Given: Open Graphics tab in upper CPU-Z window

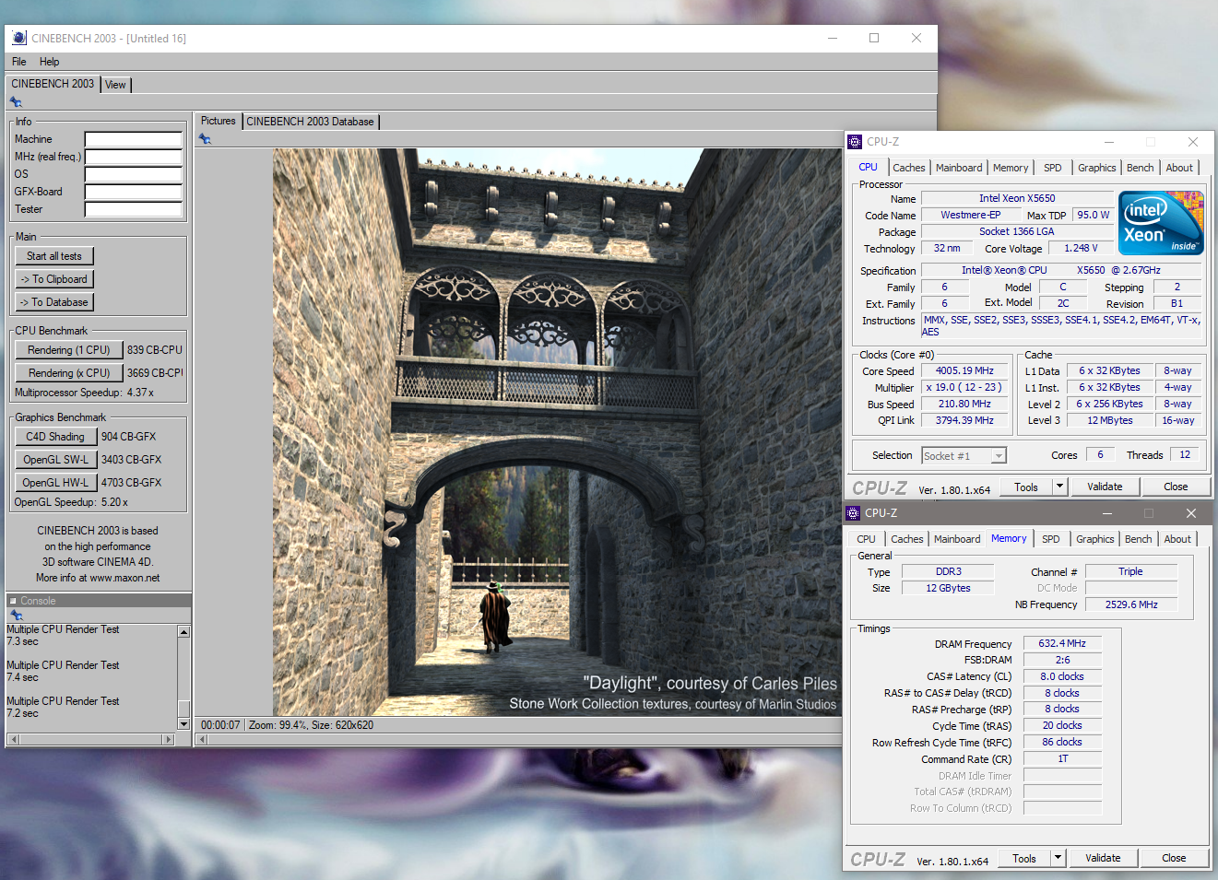Looking at the screenshot, I should [x=1097, y=168].
